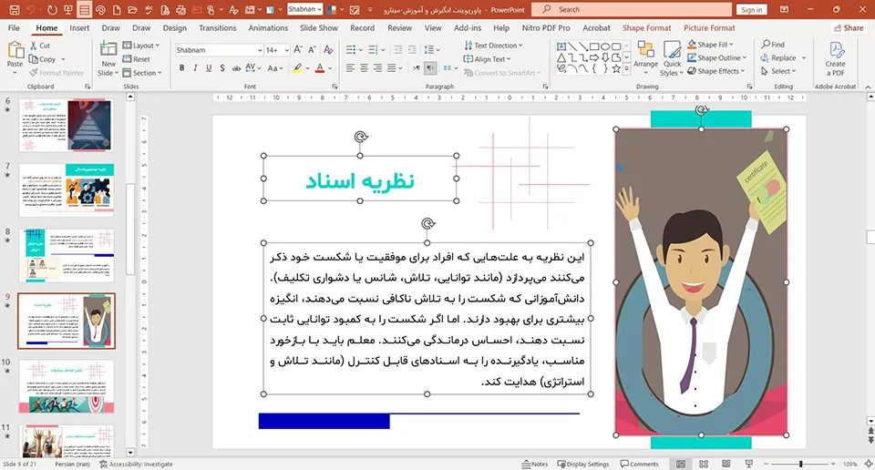Viewport: 875px width, 470px height.
Task: Apply the yellow text highlight color
Action: pos(298,68)
